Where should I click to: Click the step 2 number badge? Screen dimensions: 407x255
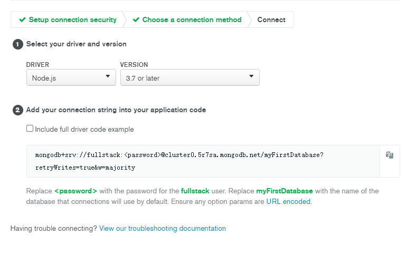[x=17, y=110]
